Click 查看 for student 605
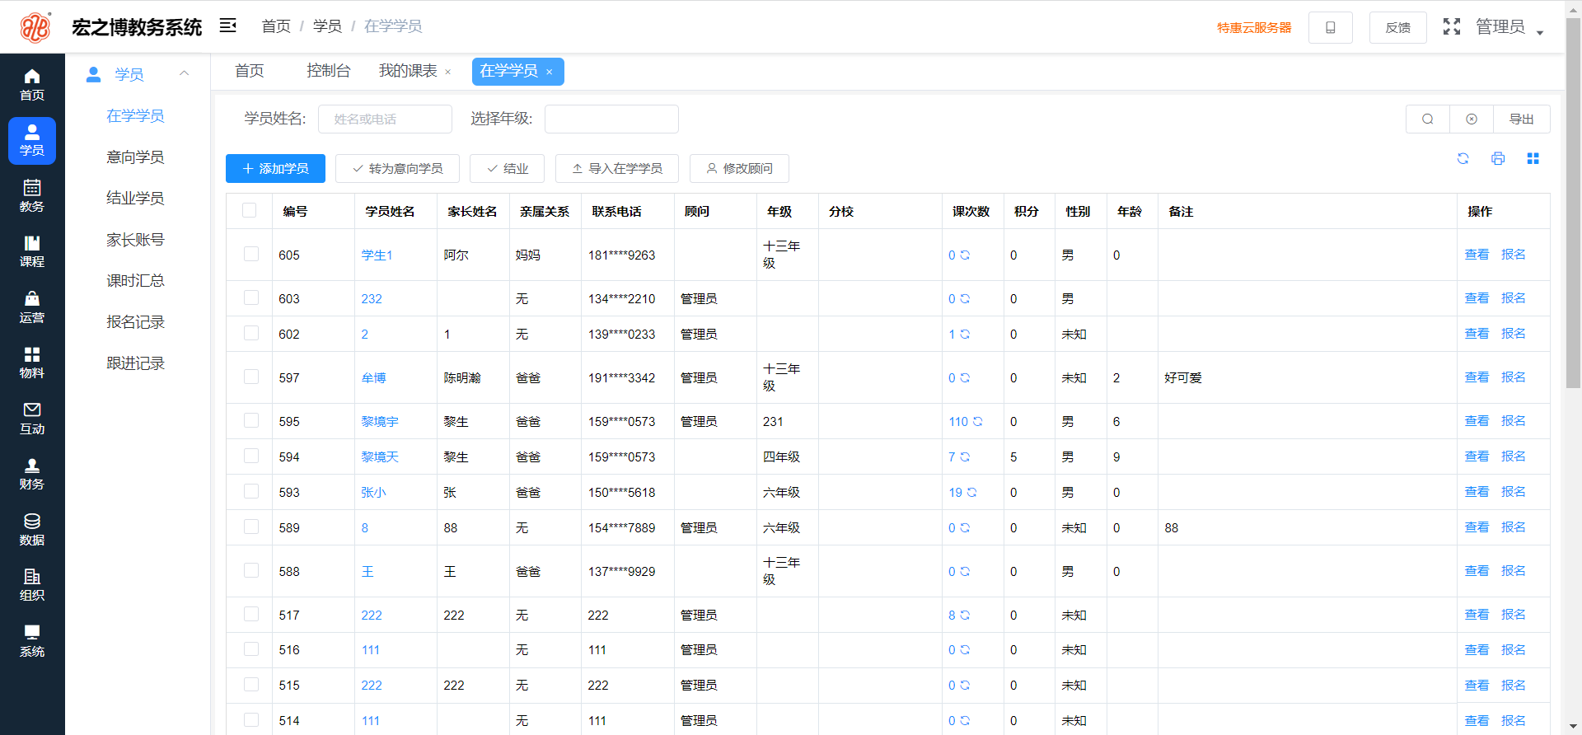Screen dimensions: 1582x735 point(1477,254)
